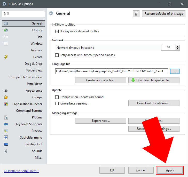Go to Extra Views page
The image size is (188, 177).
24,84
